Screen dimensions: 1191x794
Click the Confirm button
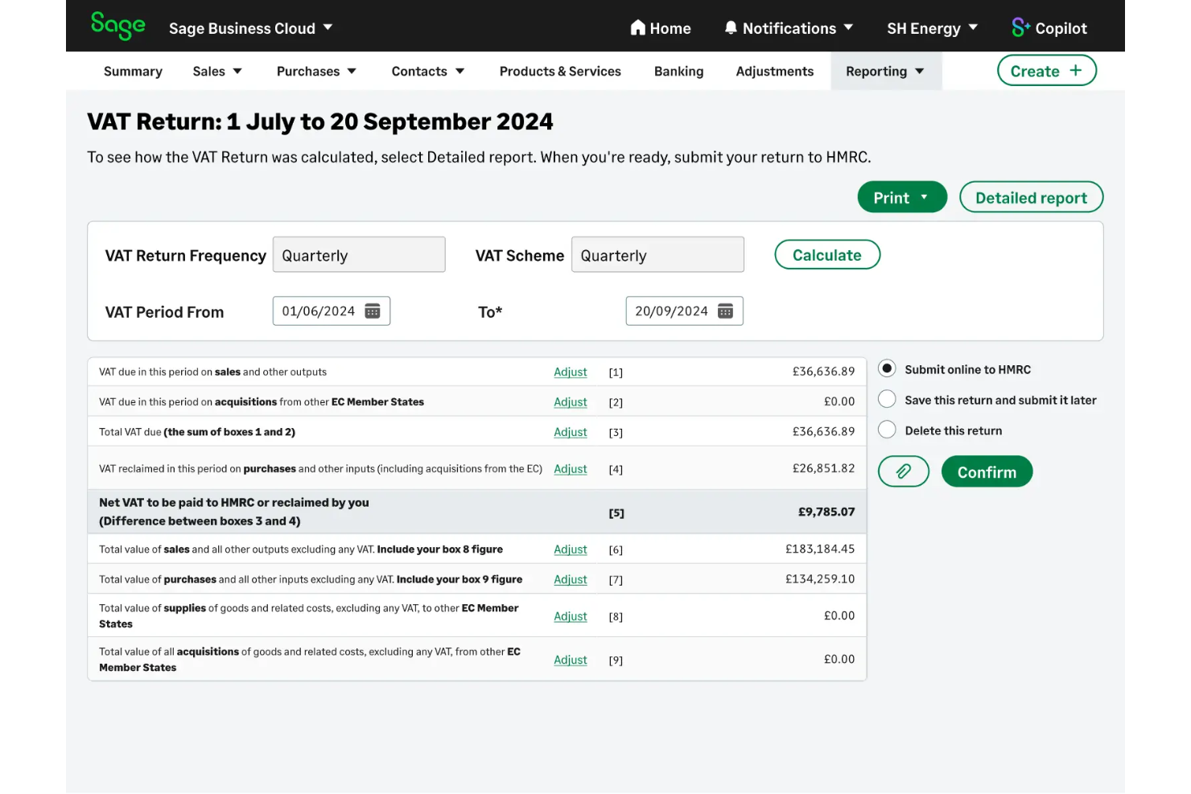(x=987, y=471)
